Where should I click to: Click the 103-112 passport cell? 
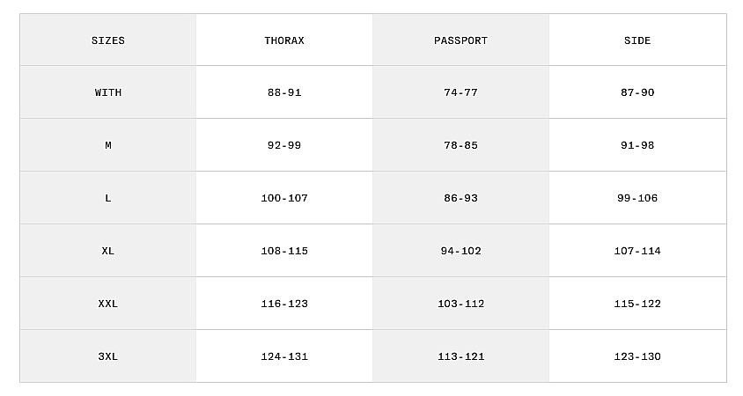click(x=460, y=304)
